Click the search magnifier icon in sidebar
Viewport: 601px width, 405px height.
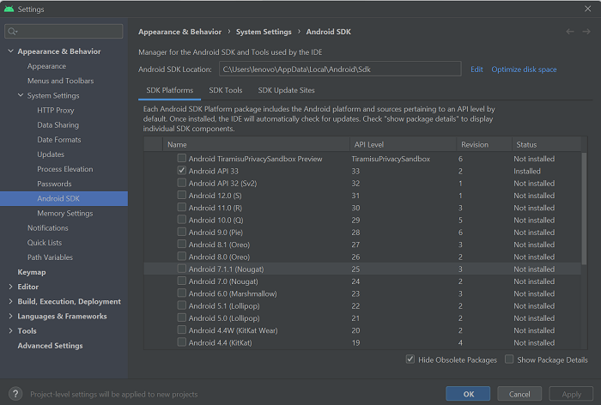(13, 31)
